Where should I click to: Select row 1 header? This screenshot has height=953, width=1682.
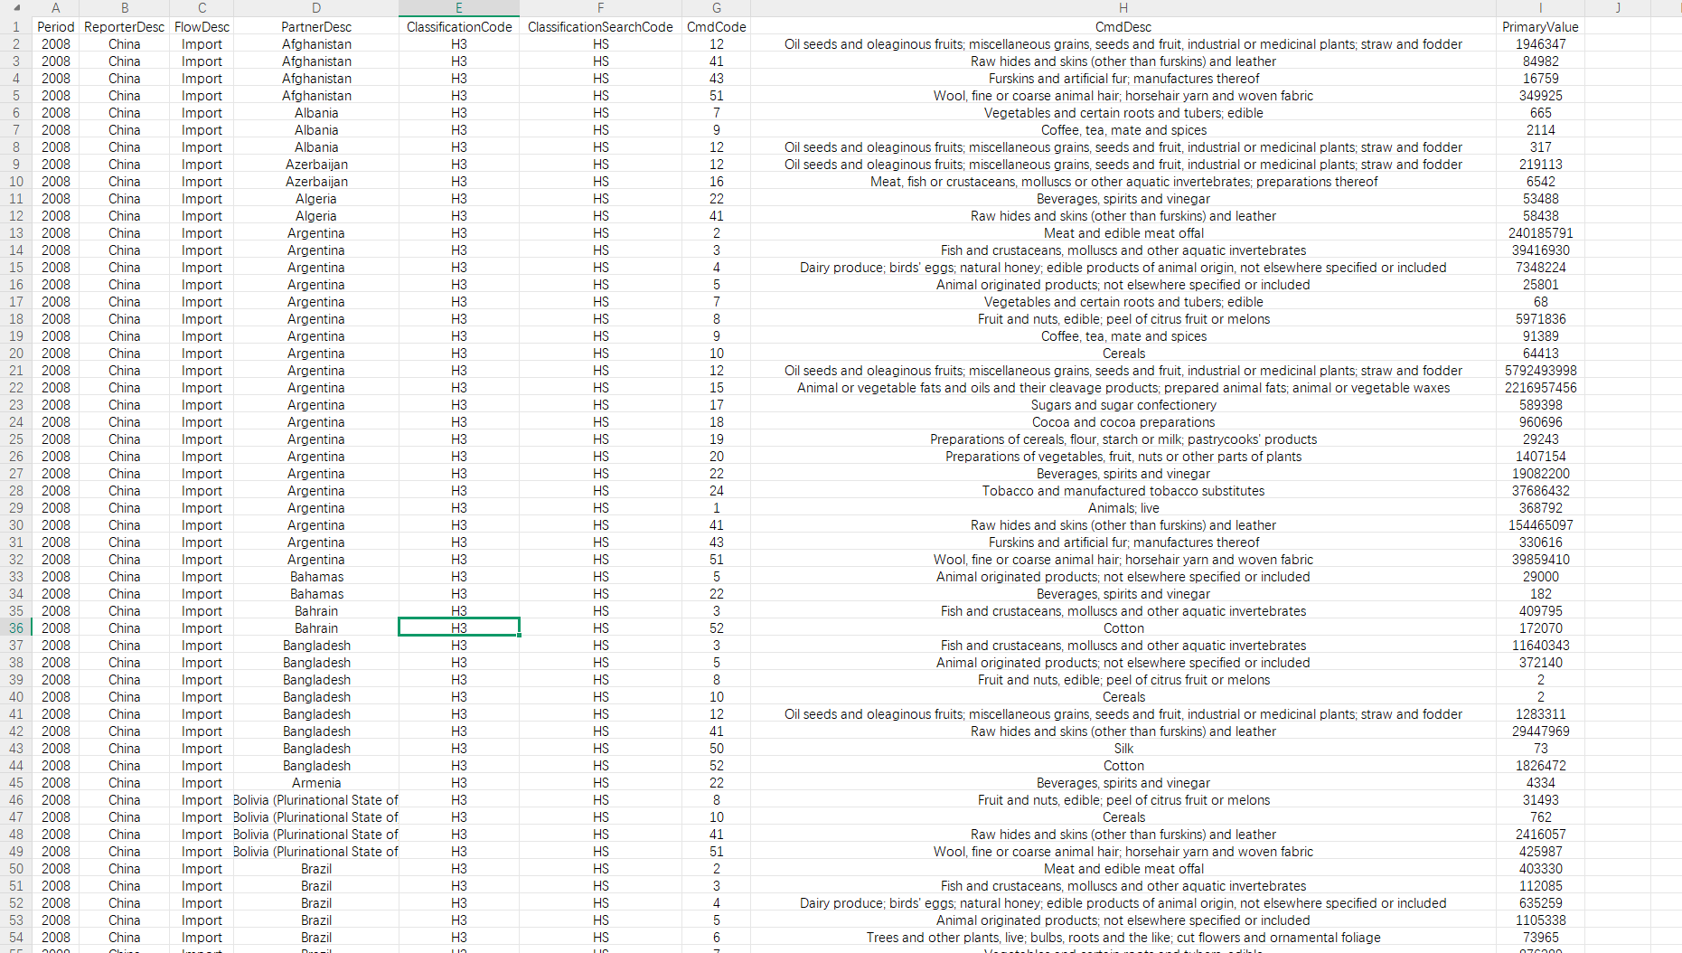coord(16,27)
